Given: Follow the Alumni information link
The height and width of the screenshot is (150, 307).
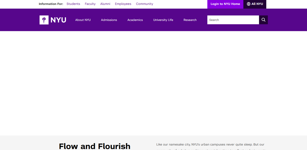Looking at the screenshot, I should click(x=105, y=4).
